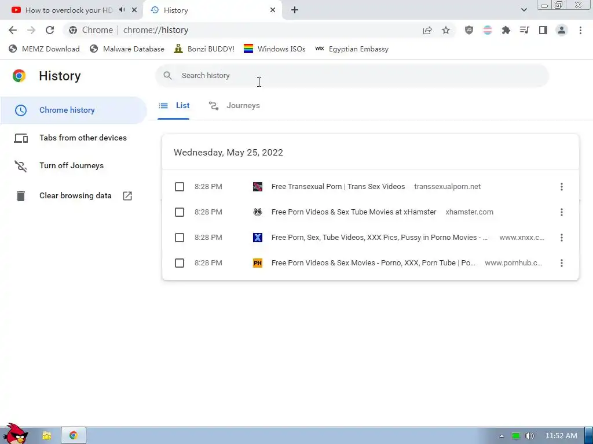Switch to the List tab
Image resolution: width=593 pixels, height=444 pixels.
[174, 106]
